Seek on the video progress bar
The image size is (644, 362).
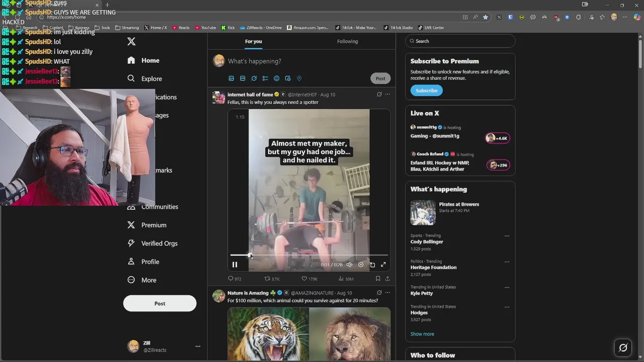coord(309,255)
